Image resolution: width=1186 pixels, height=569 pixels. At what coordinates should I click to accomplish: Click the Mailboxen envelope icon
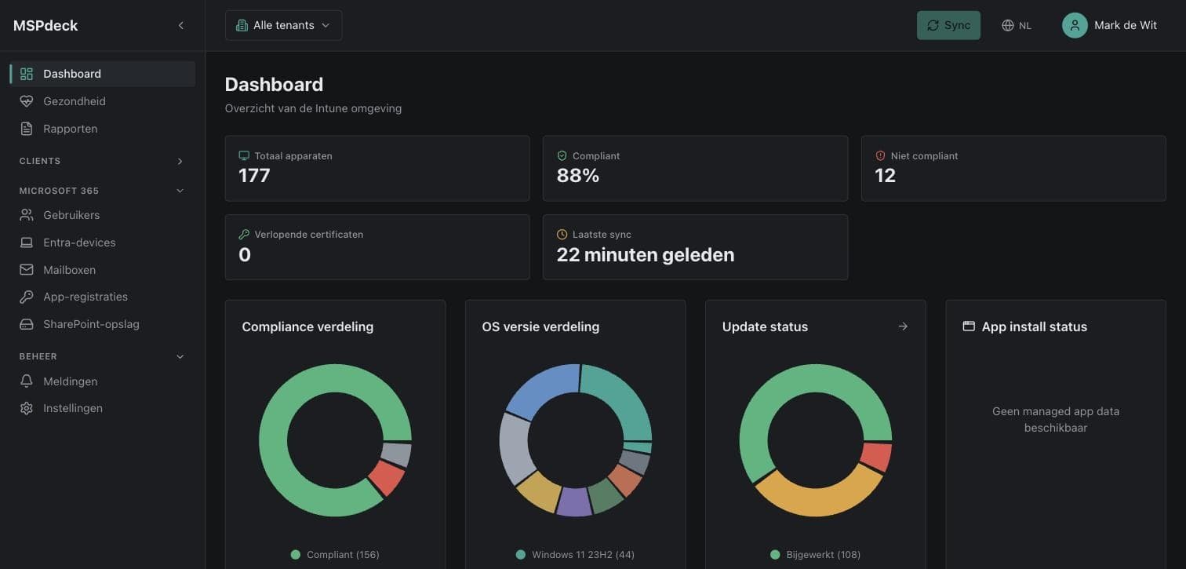[x=27, y=270]
